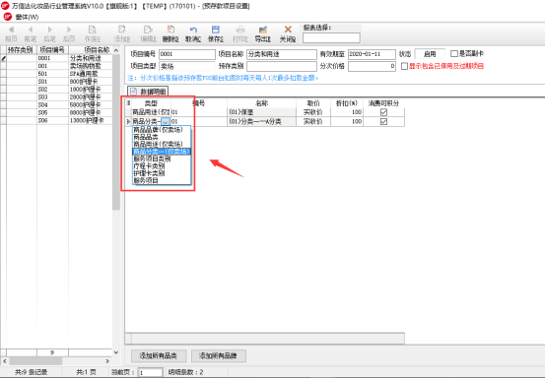
Task: Toggle the 是否副卡 checkbox
Action: pyautogui.click(x=454, y=54)
